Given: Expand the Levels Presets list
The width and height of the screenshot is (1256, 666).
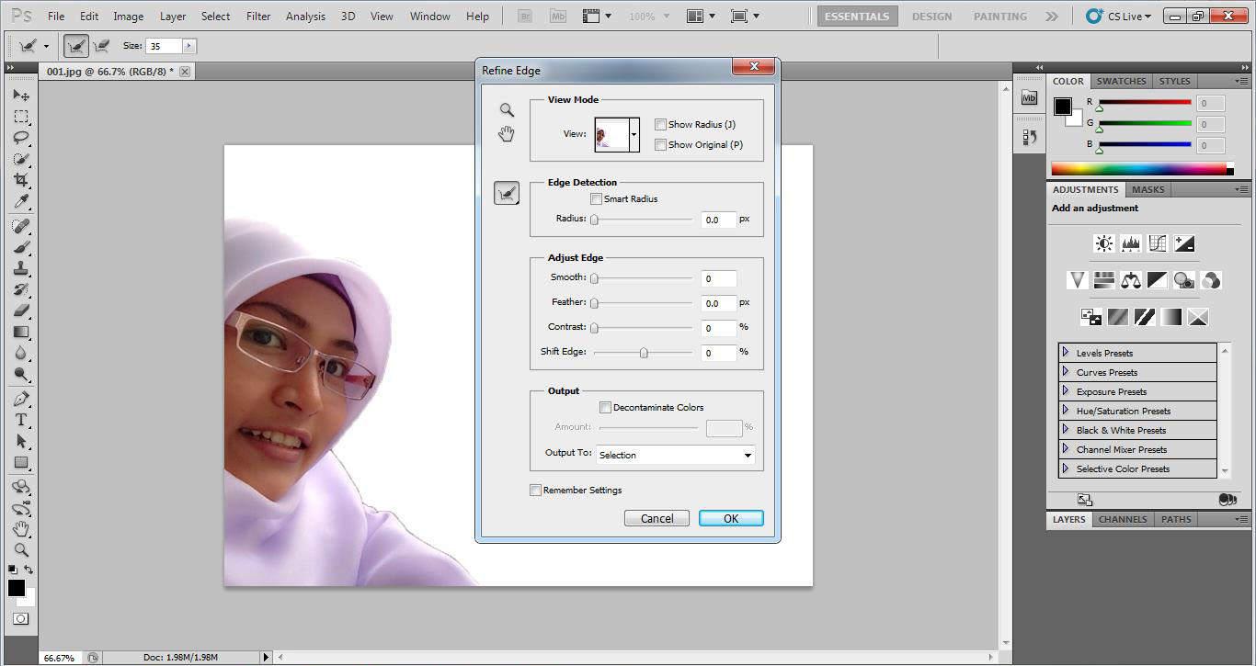Looking at the screenshot, I should point(1066,353).
